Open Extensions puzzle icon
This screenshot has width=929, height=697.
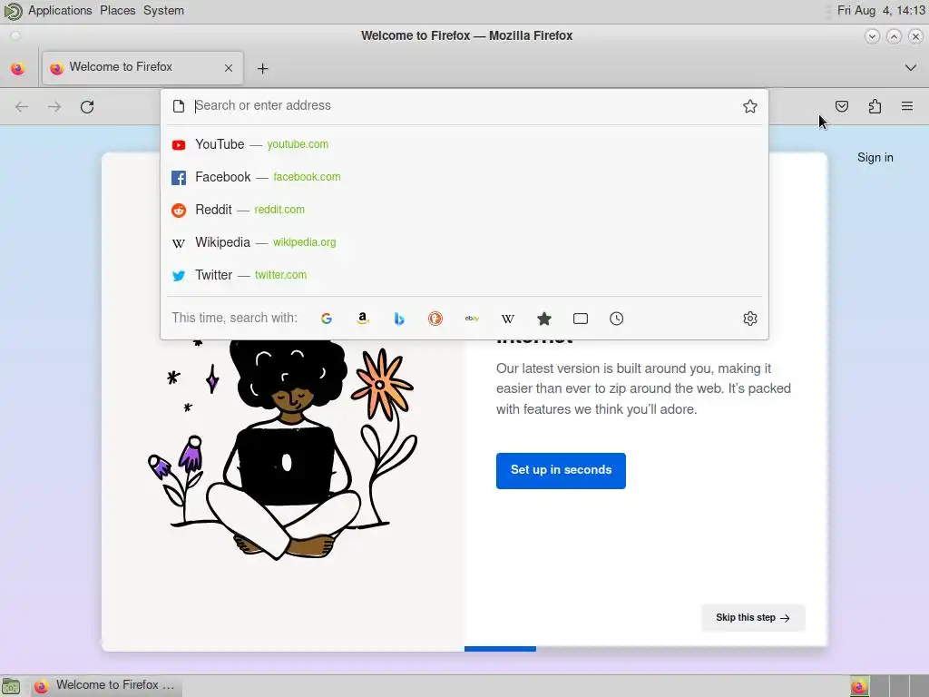[875, 106]
